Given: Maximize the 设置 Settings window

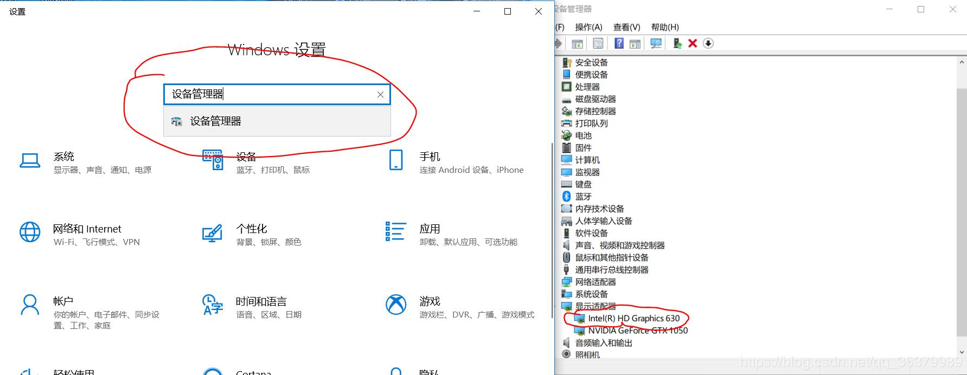Looking at the screenshot, I should 508,11.
